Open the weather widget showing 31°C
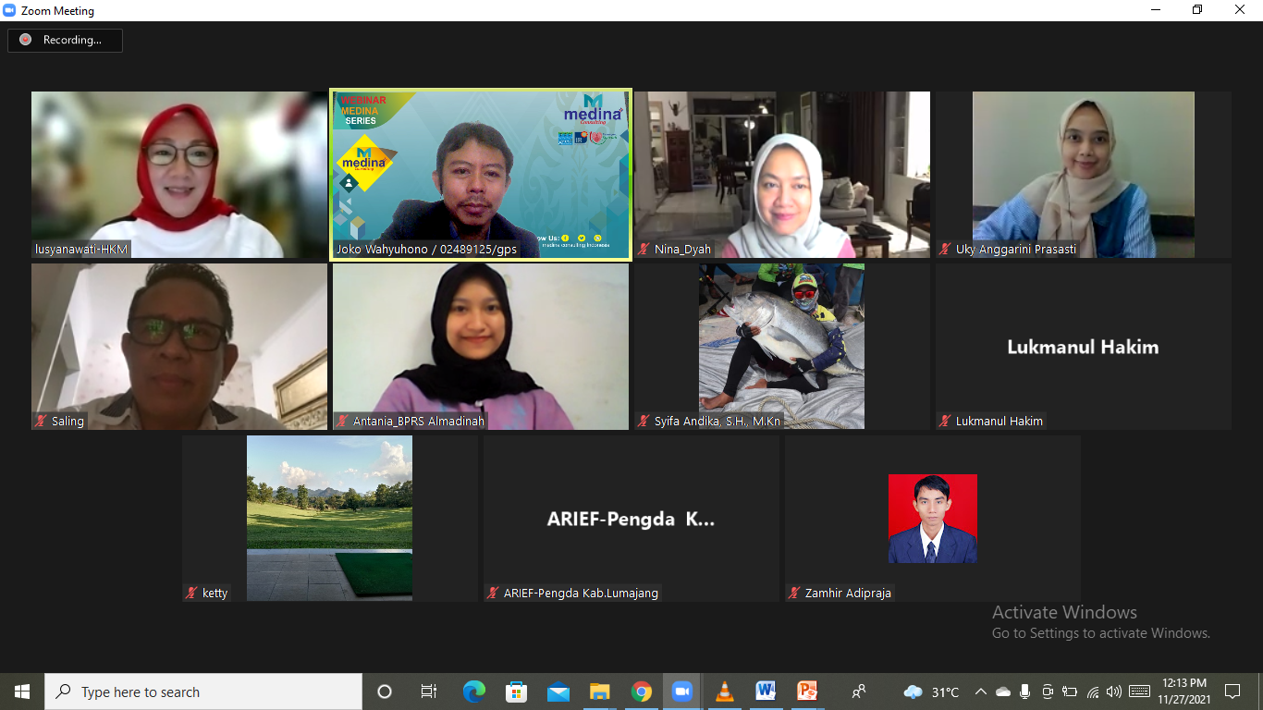 tap(932, 692)
